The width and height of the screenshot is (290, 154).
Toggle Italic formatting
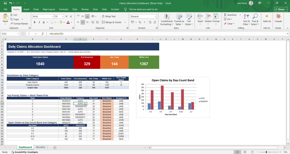click(39, 22)
